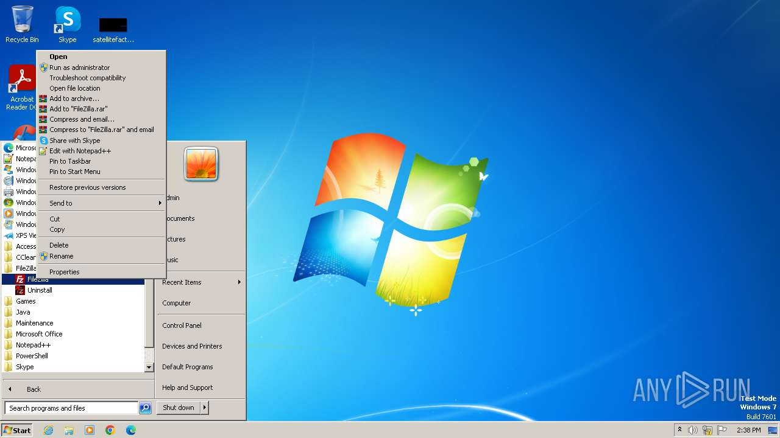Select the satellitefact desktop file icon

113,29
